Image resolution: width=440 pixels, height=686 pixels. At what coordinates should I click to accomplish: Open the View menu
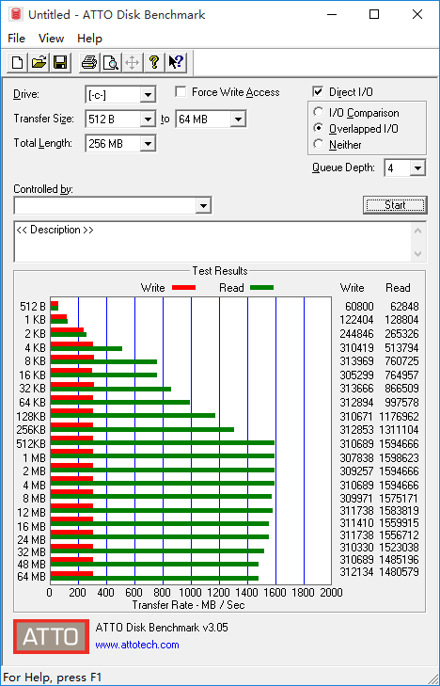pyautogui.click(x=51, y=39)
